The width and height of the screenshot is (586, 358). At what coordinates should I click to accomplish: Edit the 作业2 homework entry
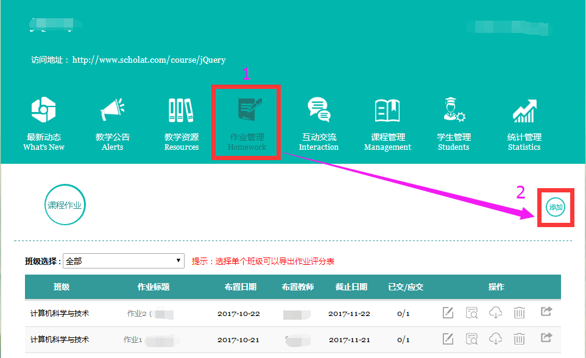(448, 313)
